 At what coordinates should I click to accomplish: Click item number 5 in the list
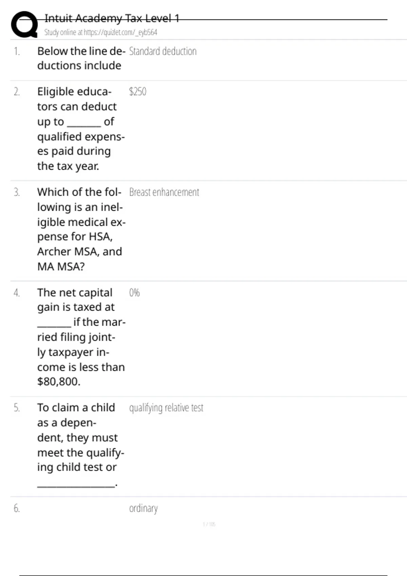pos(17,408)
